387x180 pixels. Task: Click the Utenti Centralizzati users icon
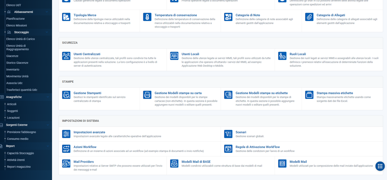[x=66, y=56]
